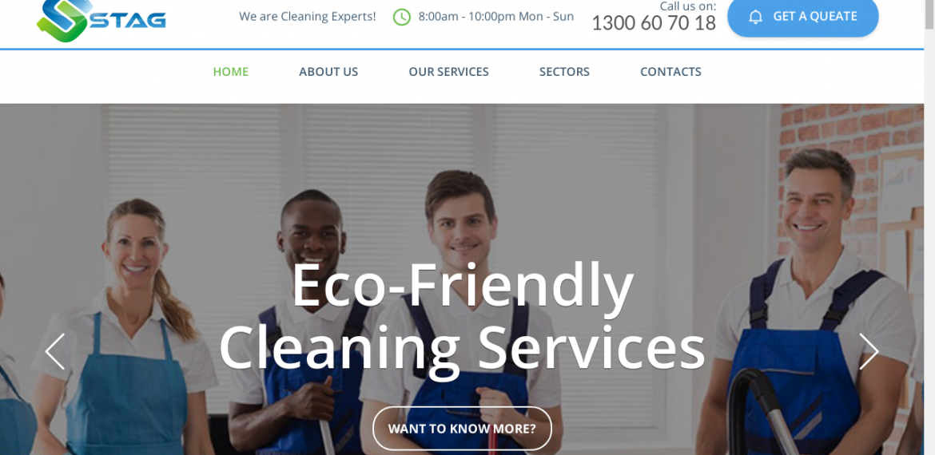Click the green clock icon
The image size is (935, 455).
[x=402, y=18]
